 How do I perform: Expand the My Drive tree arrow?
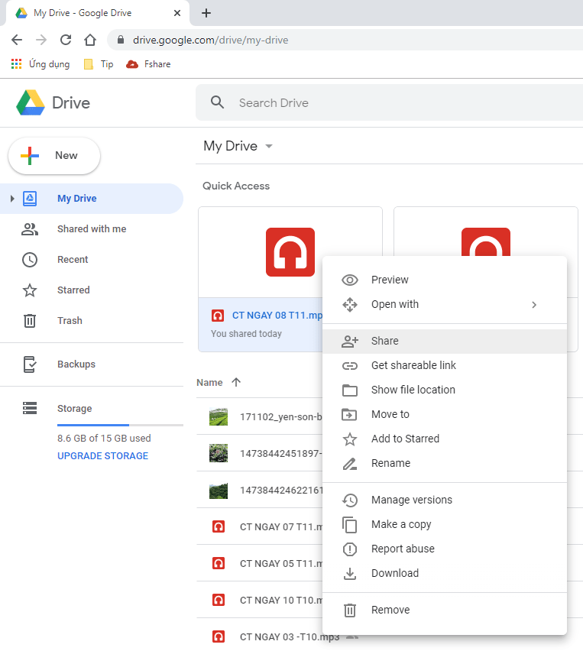point(12,199)
